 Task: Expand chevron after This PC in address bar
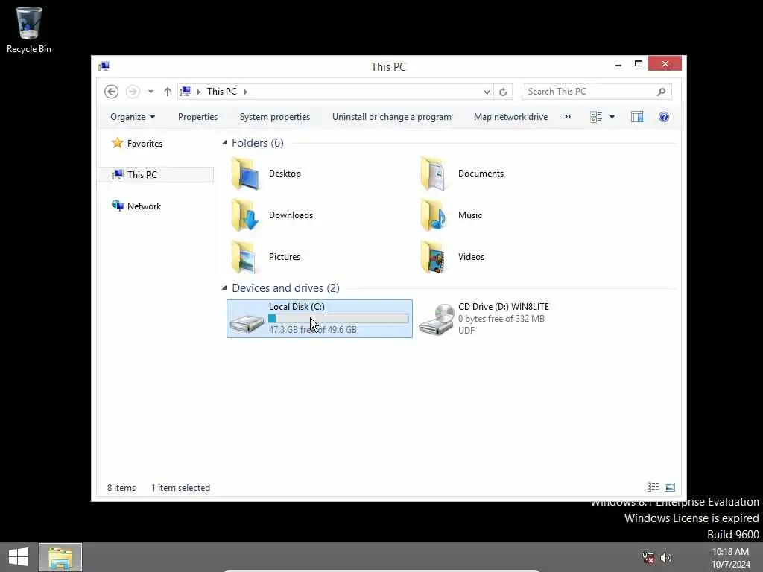246,92
